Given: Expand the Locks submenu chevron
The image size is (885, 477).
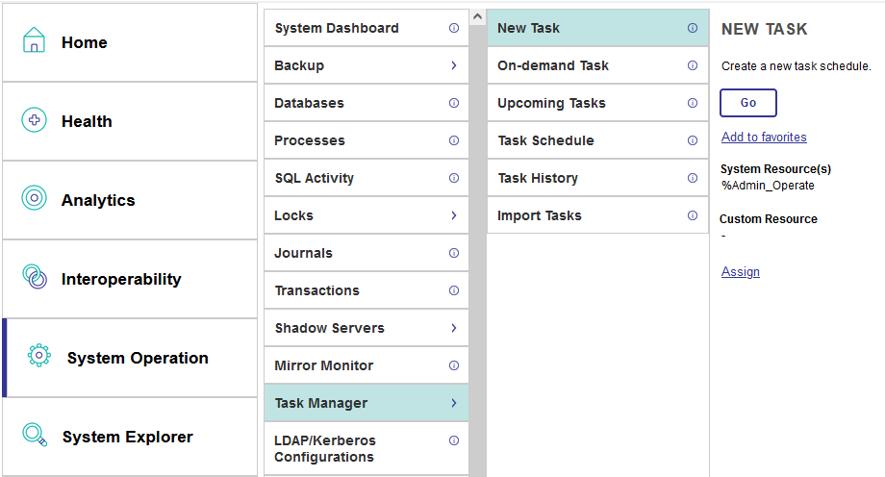Looking at the screenshot, I should [x=454, y=215].
